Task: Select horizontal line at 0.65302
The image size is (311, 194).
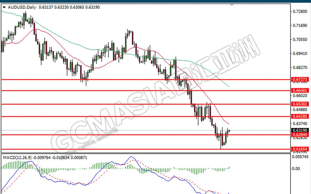Action: (x=146, y=104)
